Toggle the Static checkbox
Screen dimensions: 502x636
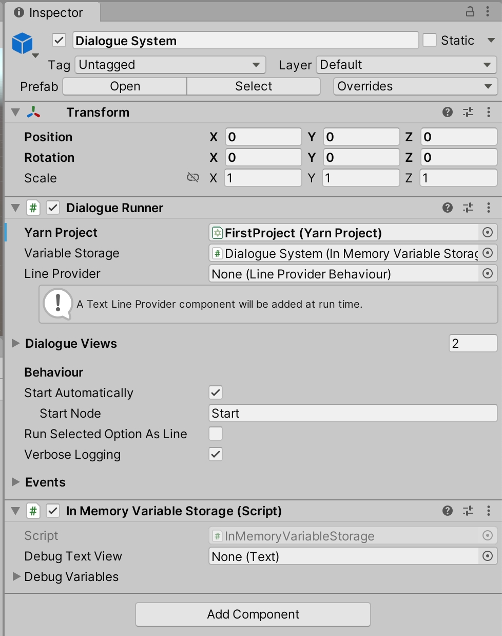coord(430,41)
